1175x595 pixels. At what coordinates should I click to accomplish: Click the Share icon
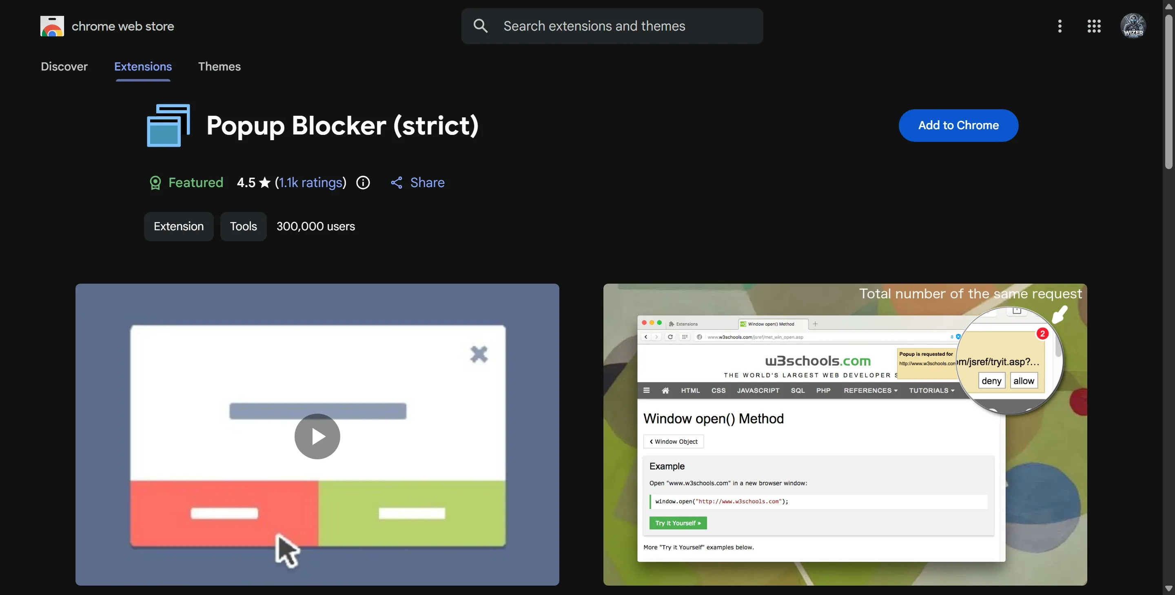397,183
